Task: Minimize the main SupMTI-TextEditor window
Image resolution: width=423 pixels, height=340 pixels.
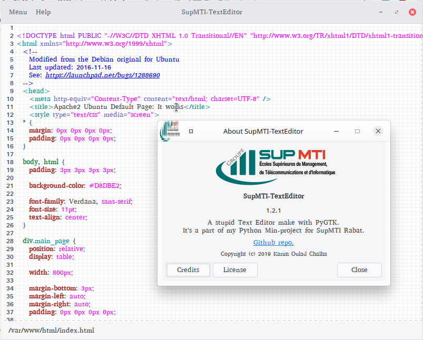Action: pyautogui.click(x=381, y=12)
